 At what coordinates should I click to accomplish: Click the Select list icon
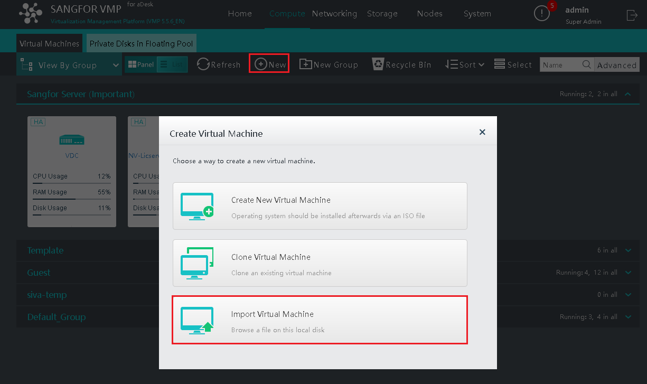click(x=500, y=64)
